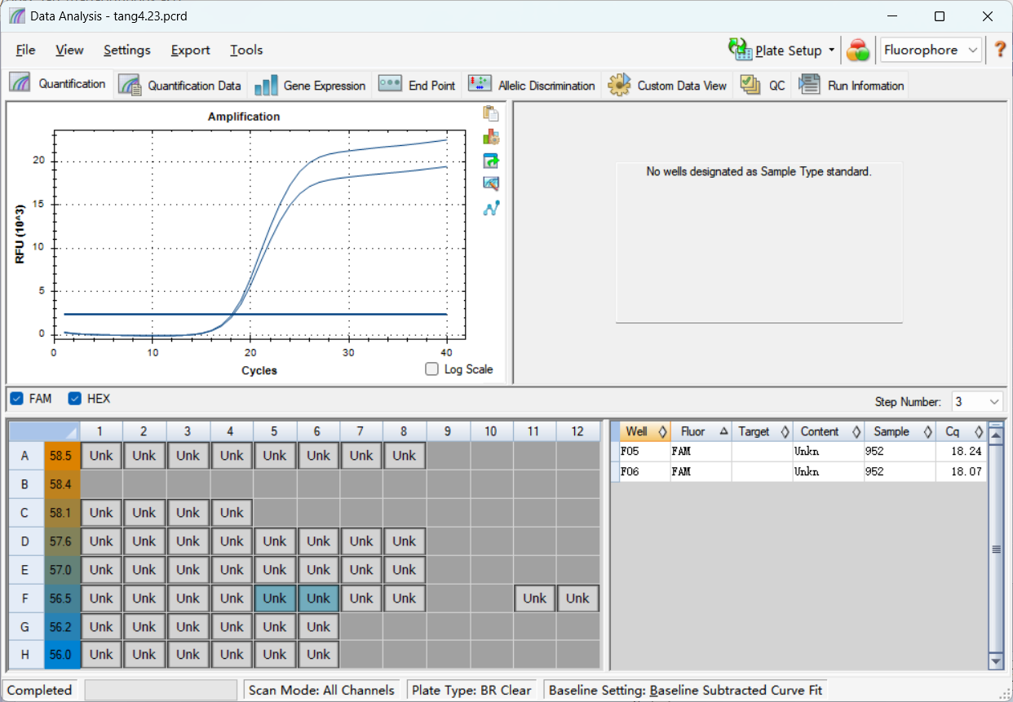
Task: Open the Export menu
Action: click(x=190, y=50)
